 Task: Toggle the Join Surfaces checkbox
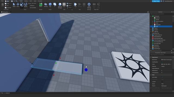coord(29,8)
